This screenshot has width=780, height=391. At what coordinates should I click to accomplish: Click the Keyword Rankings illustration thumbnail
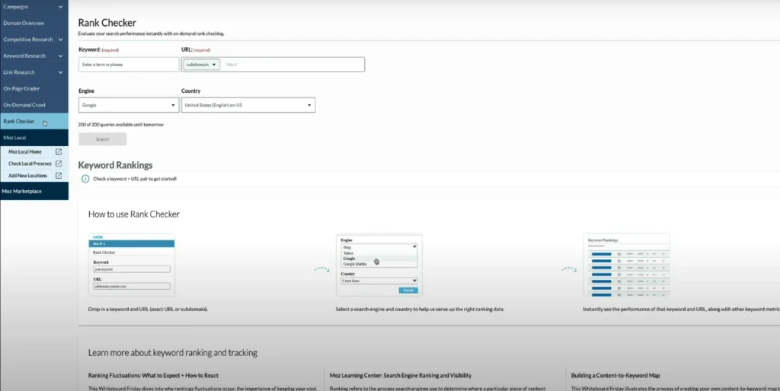coord(626,264)
